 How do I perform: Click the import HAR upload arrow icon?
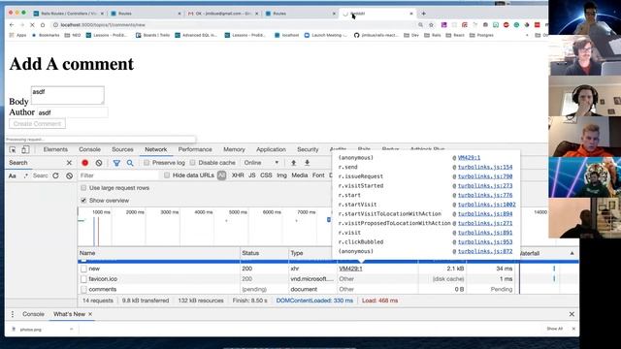[x=293, y=163]
